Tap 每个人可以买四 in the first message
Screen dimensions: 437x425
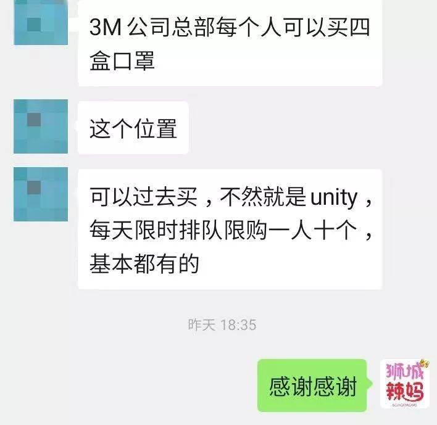click(x=293, y=27)
